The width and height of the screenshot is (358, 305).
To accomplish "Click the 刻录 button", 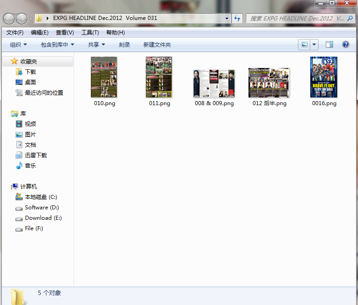I will pyautogui.click(x=124, y=45).
